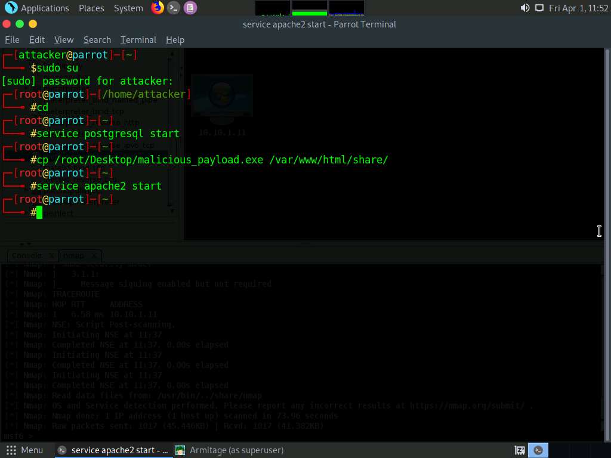Click the network display icon in tray
The height and width of the screenshot is (458, 611).
[x=539, y=8]
